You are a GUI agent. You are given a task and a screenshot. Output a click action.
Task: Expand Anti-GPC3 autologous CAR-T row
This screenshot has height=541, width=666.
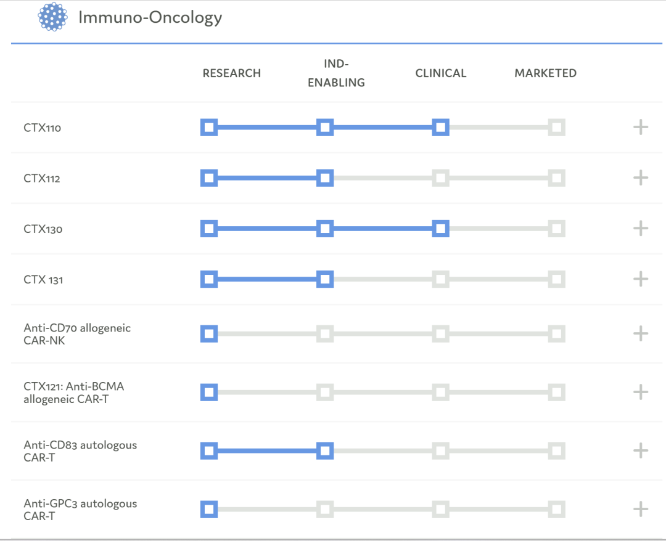pyautogui.click(x=641, y=509)
